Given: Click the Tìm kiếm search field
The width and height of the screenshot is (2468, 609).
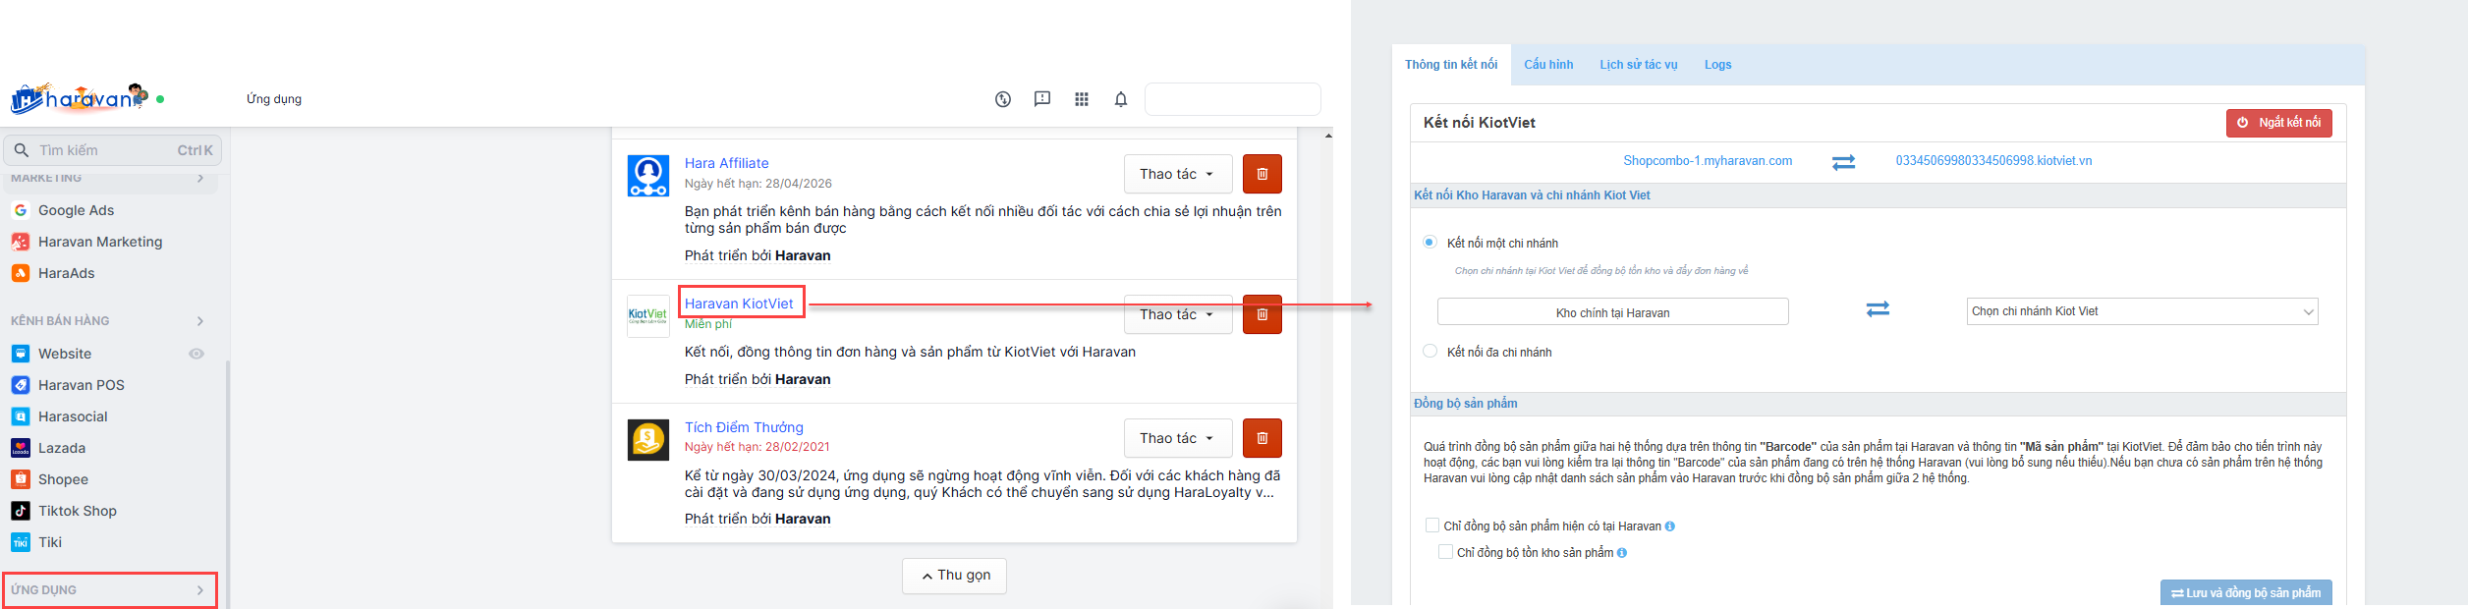Looking at the screenshot, I should (x=113, y=150).
